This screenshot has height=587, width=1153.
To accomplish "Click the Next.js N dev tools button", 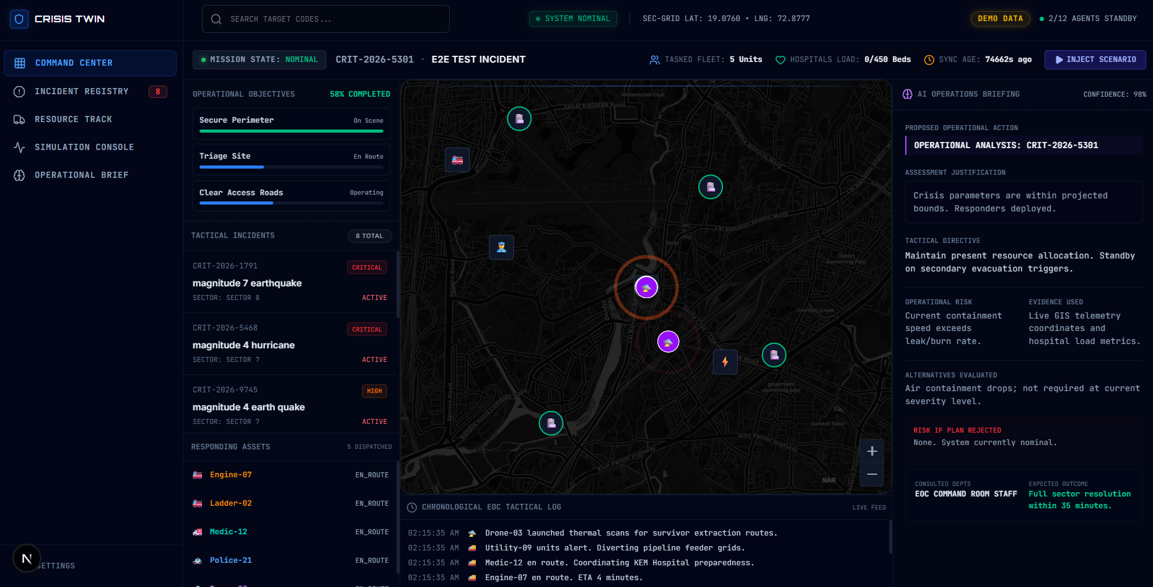I will tap(27, 558).
